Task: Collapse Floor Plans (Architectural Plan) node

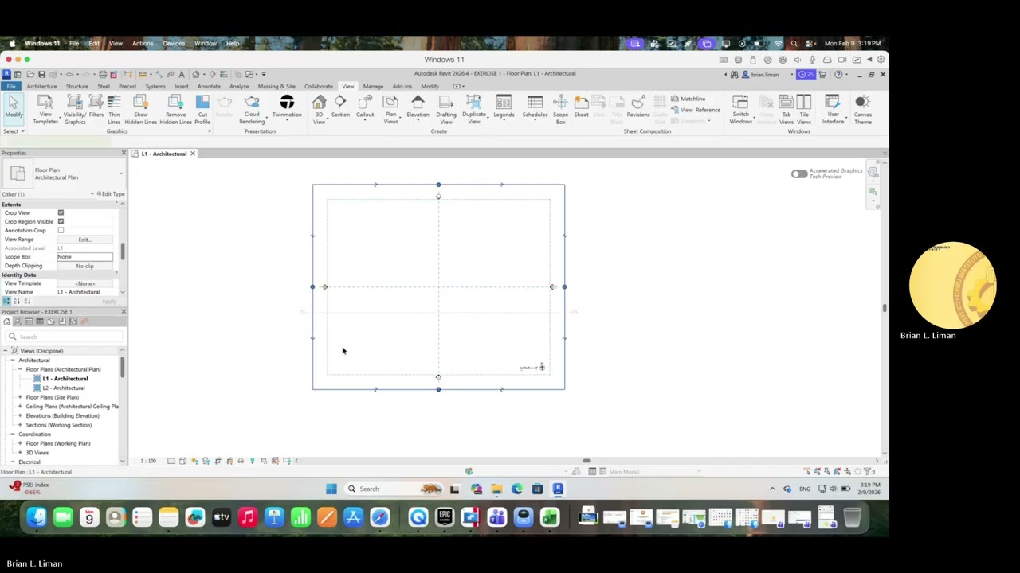Action: pos(20,369)
